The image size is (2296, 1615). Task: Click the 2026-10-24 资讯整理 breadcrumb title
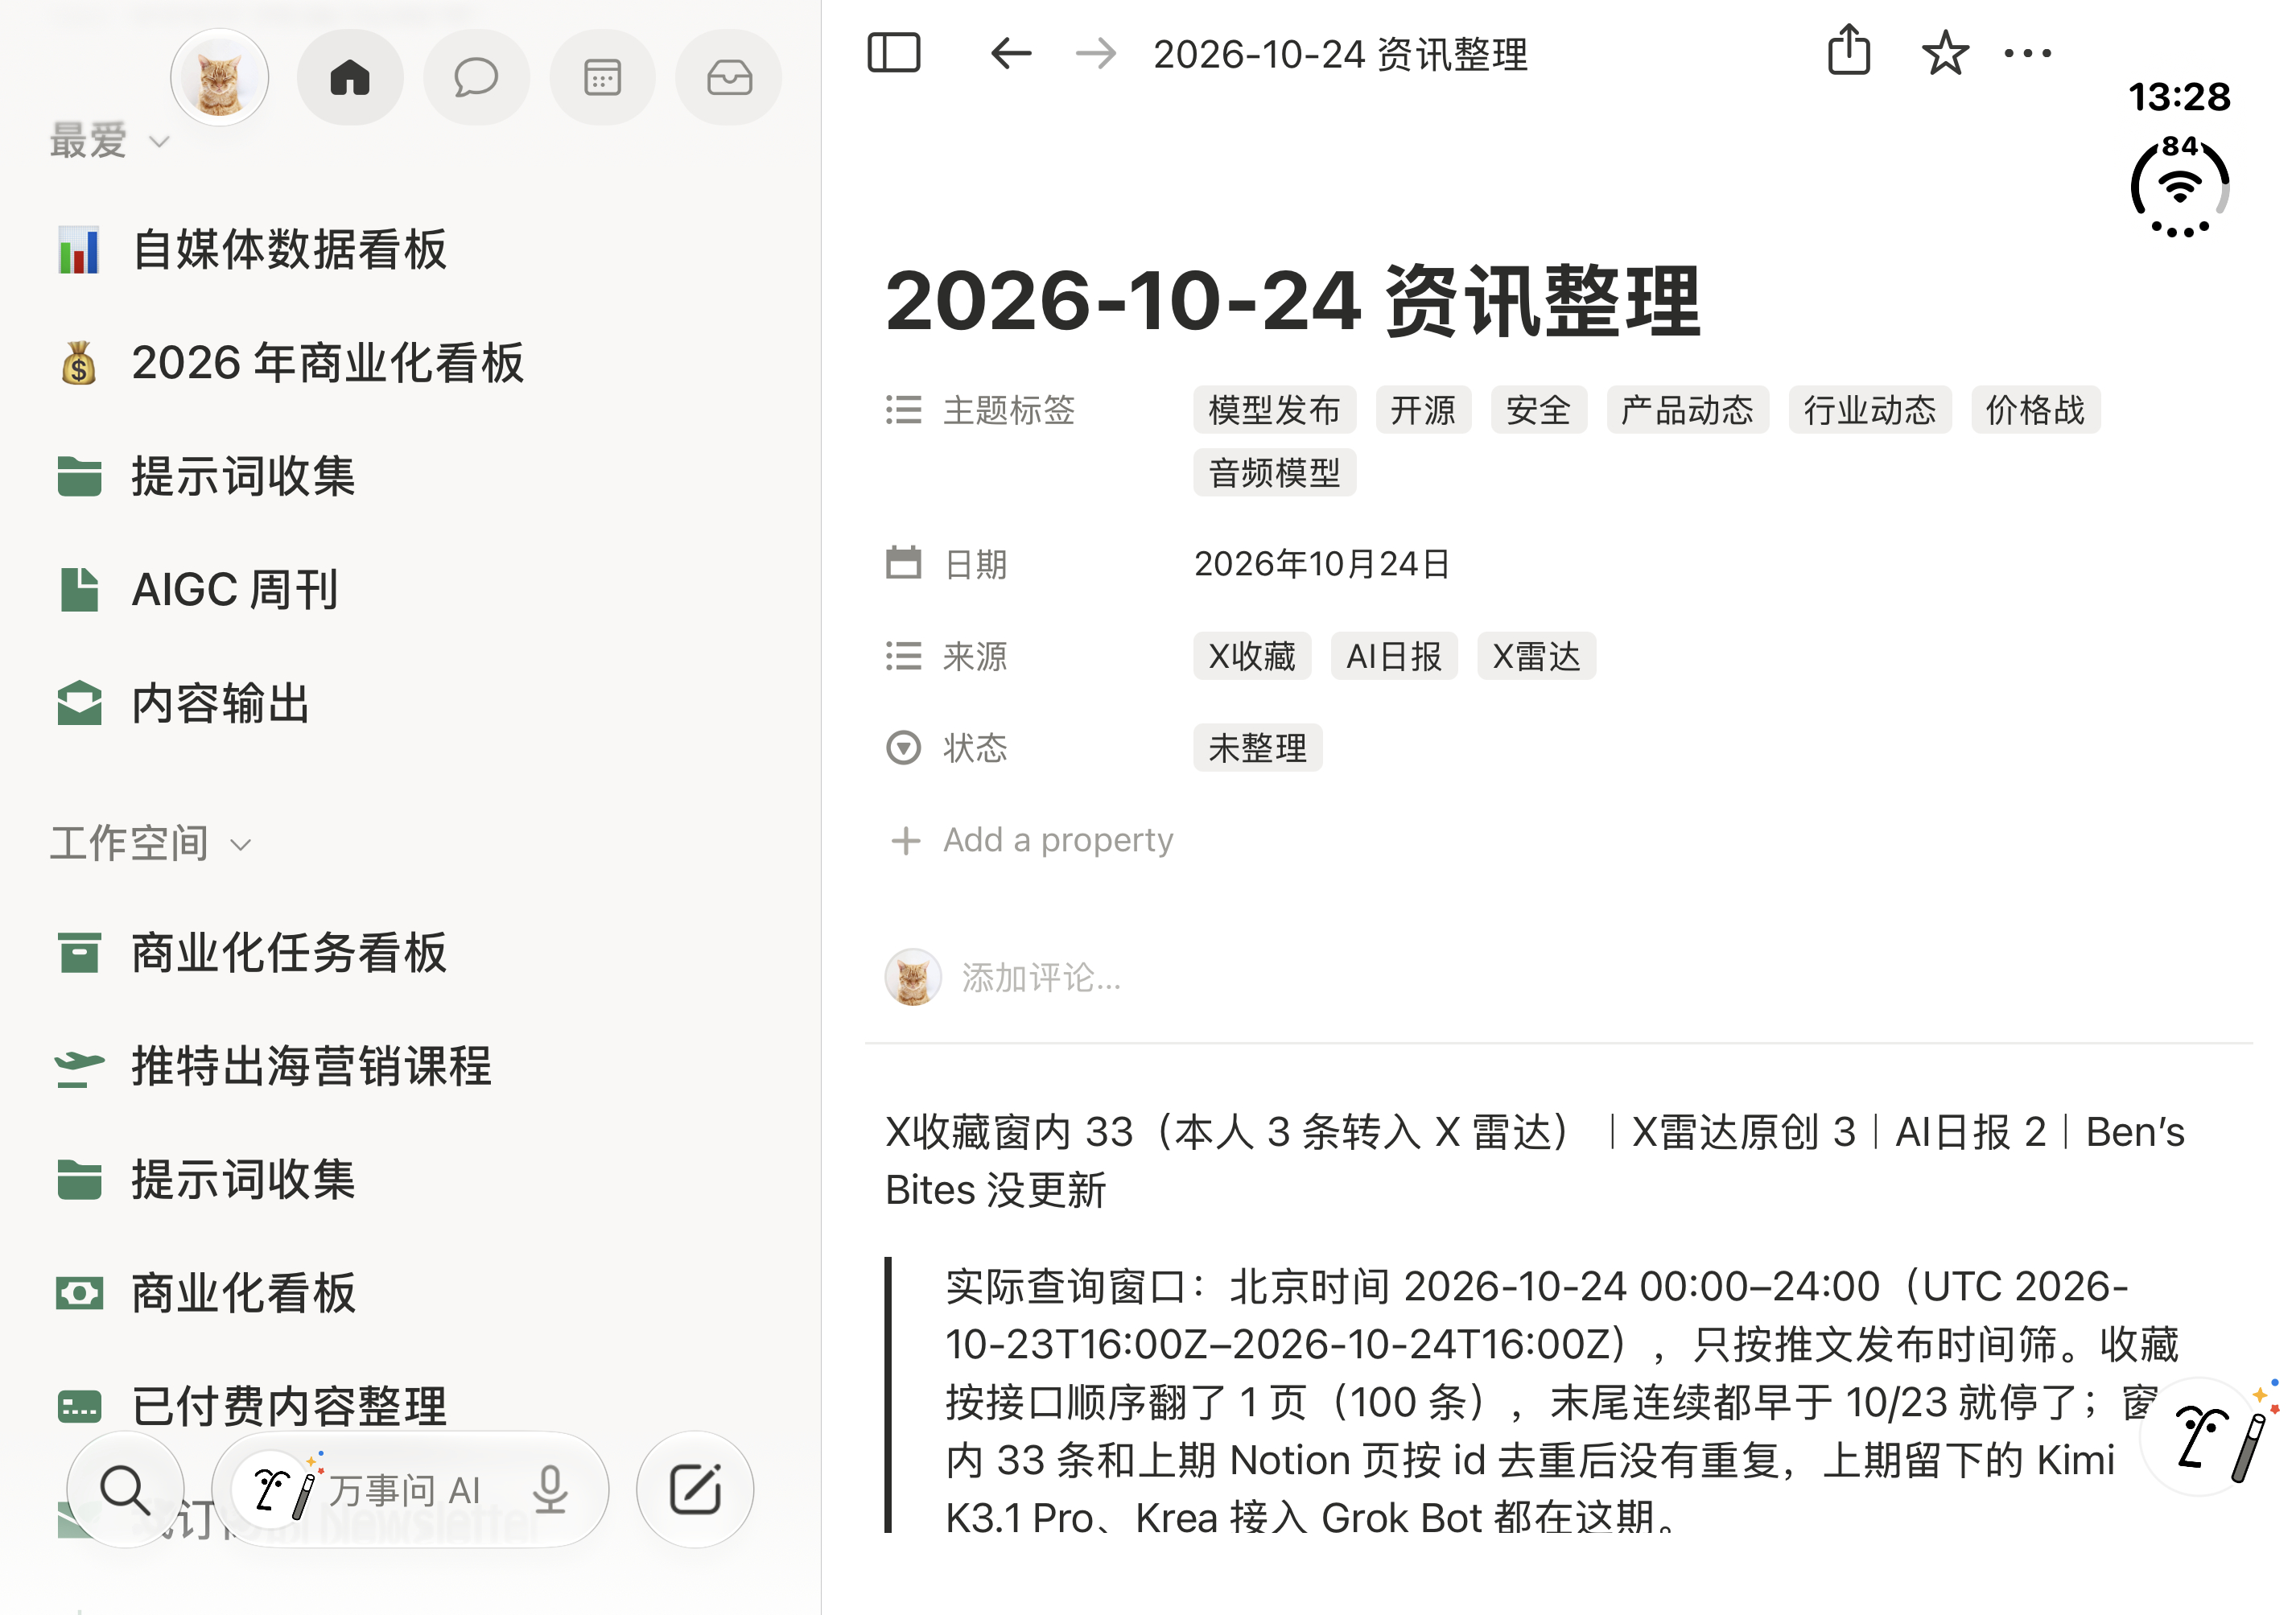[x=1340, y=54]
